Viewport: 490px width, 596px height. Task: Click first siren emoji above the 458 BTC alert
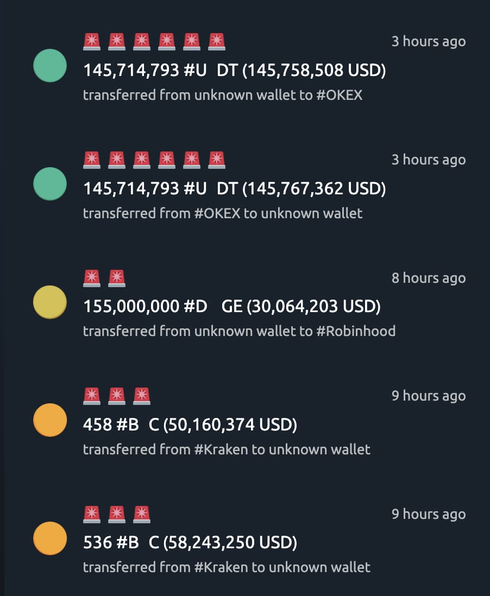point(92,396)
